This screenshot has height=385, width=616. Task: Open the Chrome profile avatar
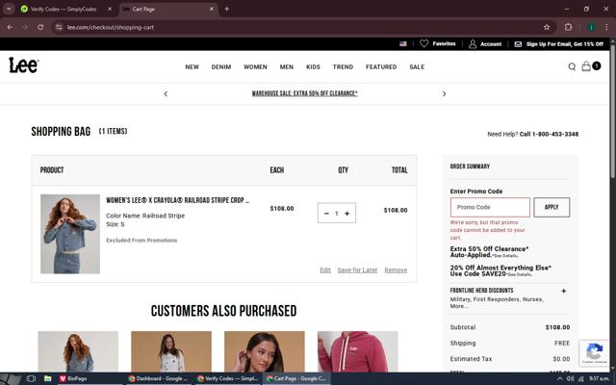click(591, 27)
